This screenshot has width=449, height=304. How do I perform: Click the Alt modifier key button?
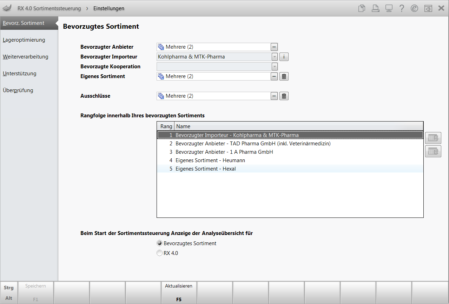point(9,298)
